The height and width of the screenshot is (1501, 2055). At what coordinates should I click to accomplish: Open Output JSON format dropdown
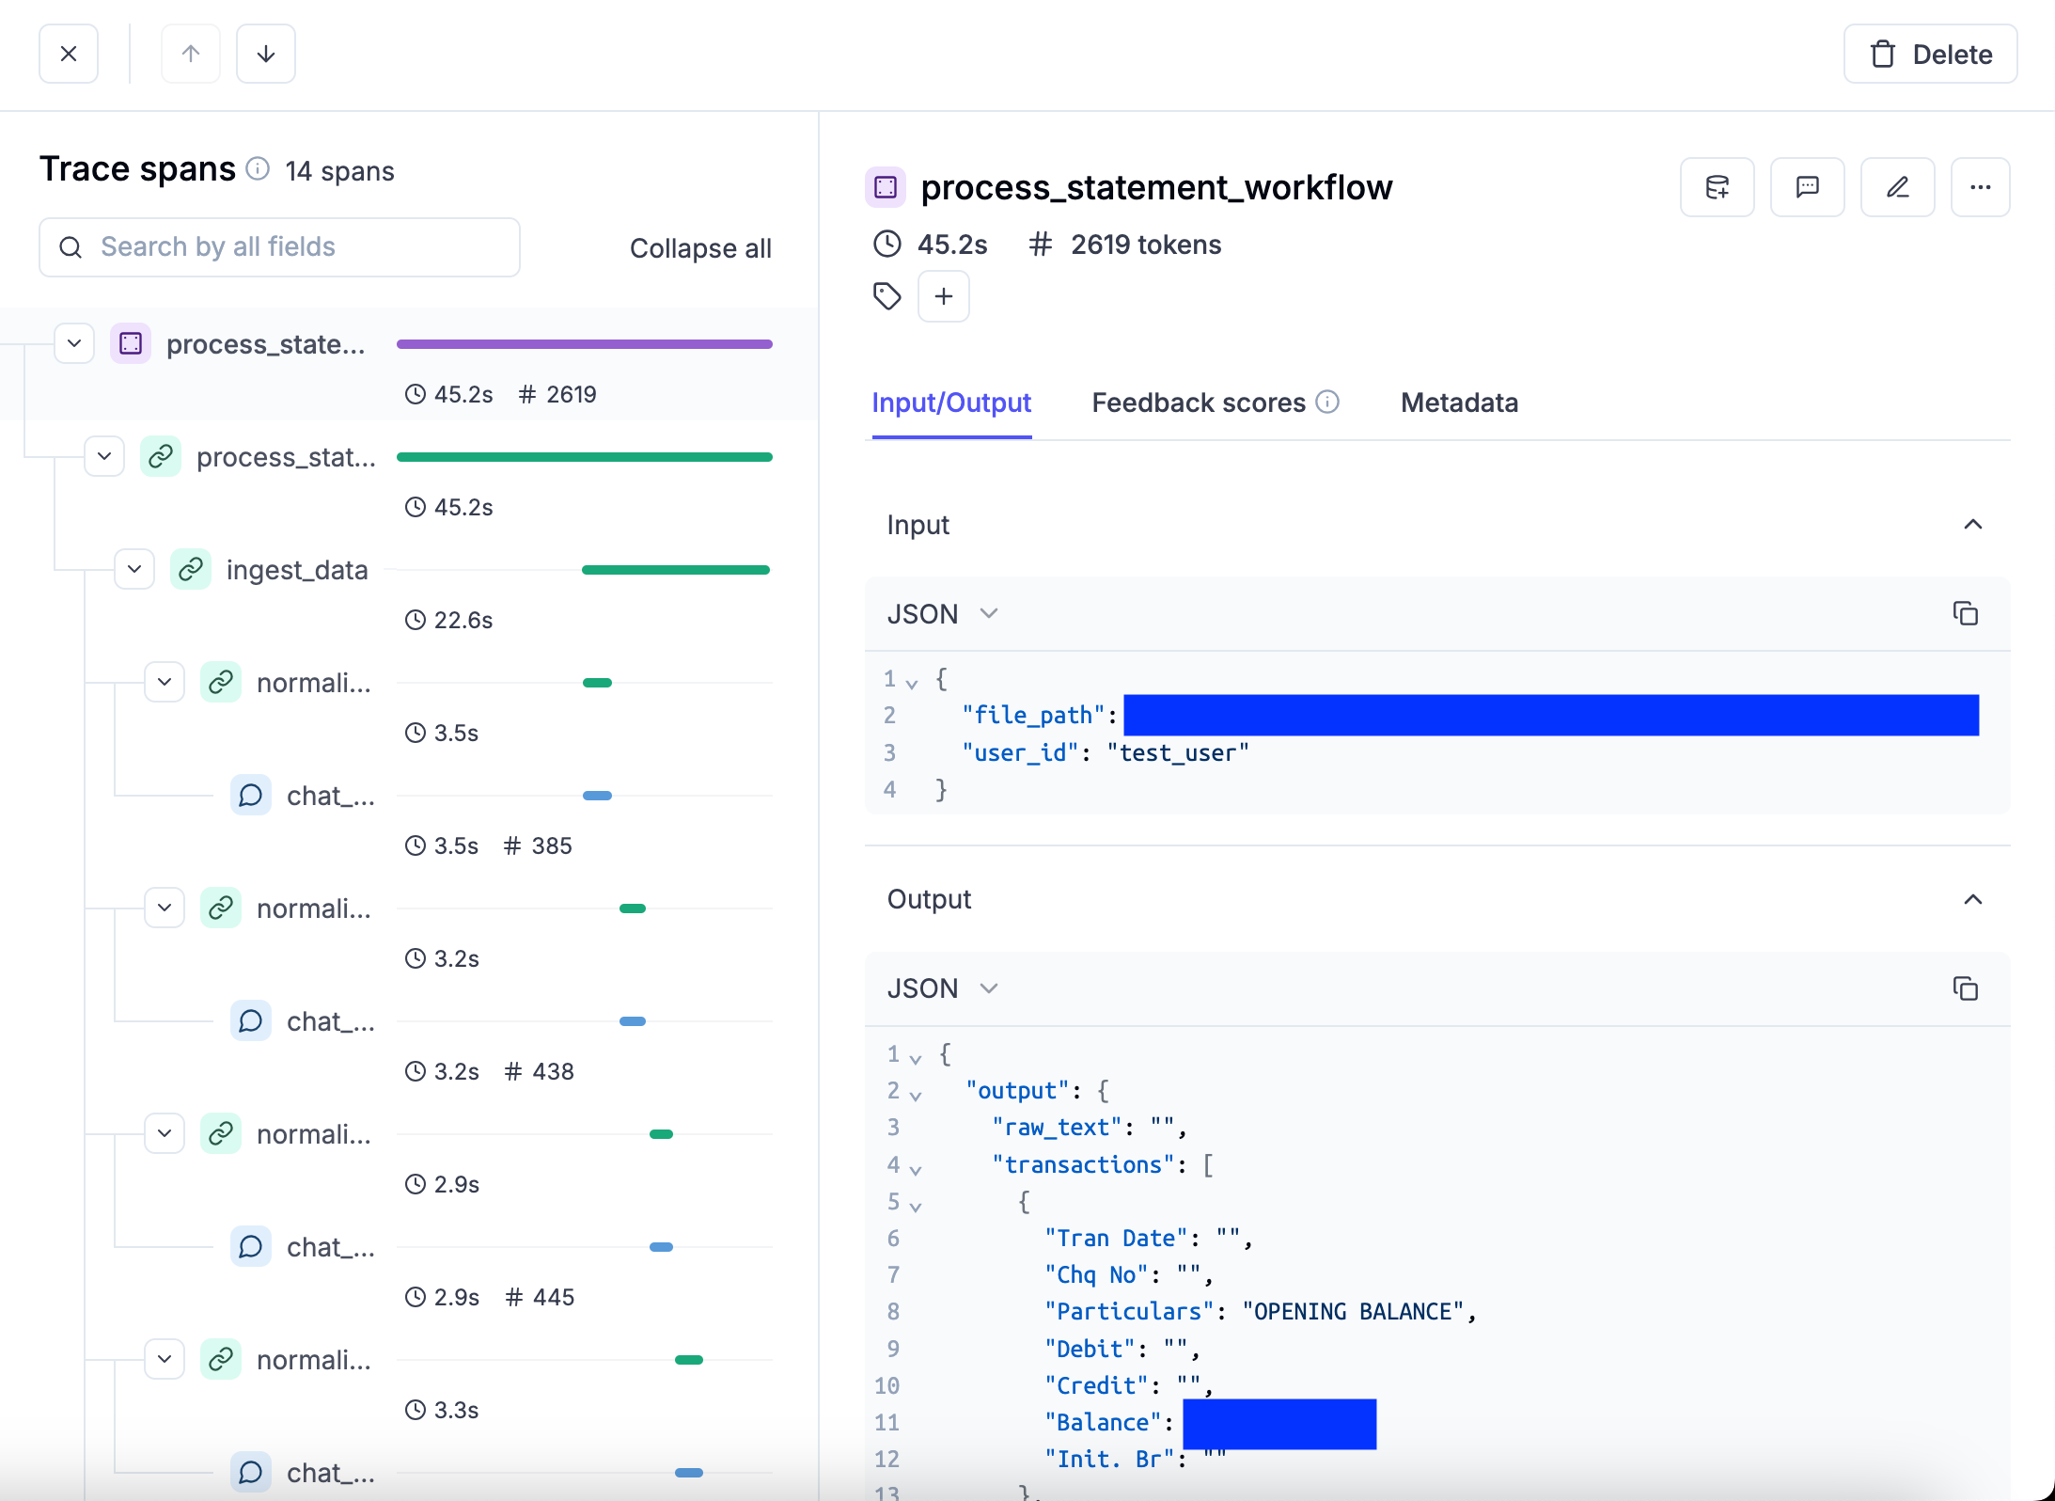tap(943, 988)
